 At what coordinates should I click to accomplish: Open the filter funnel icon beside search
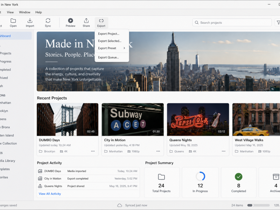pyautogui.click(x=278, y=22)
